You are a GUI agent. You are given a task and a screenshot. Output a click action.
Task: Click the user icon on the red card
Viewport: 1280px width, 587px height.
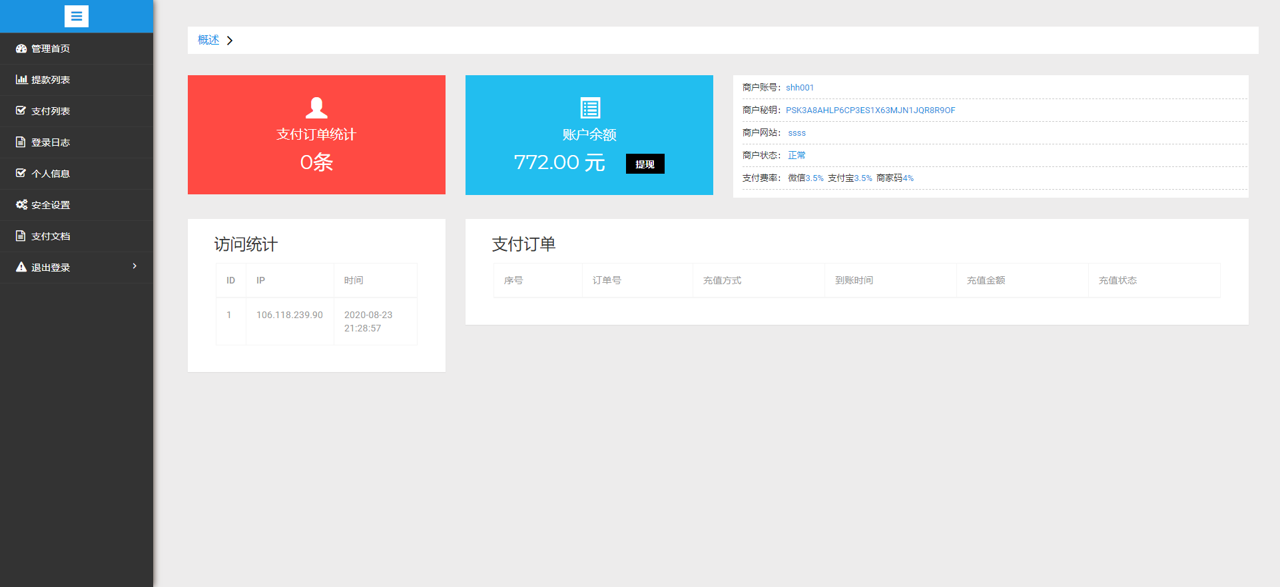[316, 108]
